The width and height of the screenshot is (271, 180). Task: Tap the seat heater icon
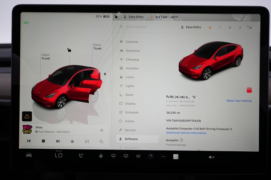[81, 155]
